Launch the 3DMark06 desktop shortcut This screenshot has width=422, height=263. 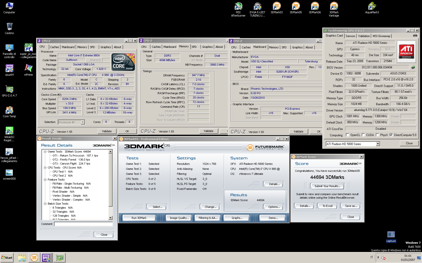(315, 8)
